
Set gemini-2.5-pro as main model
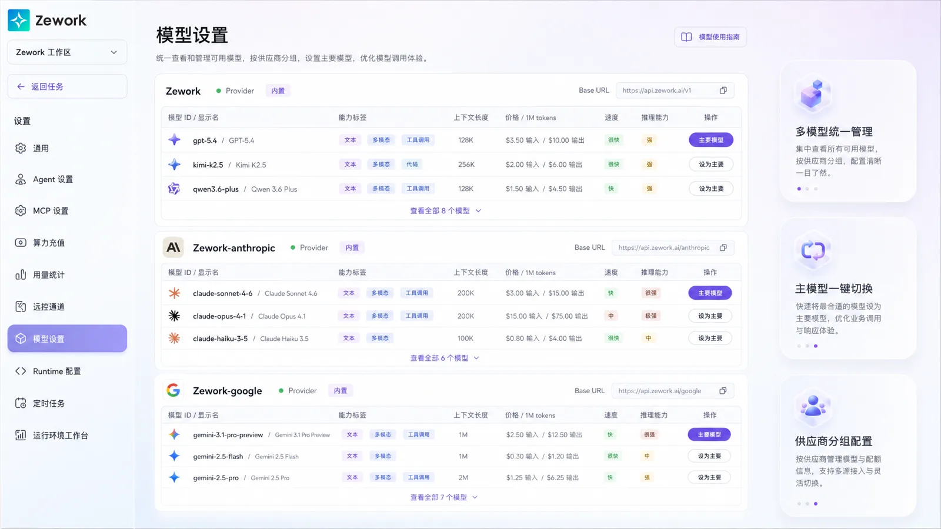(709, 477)
